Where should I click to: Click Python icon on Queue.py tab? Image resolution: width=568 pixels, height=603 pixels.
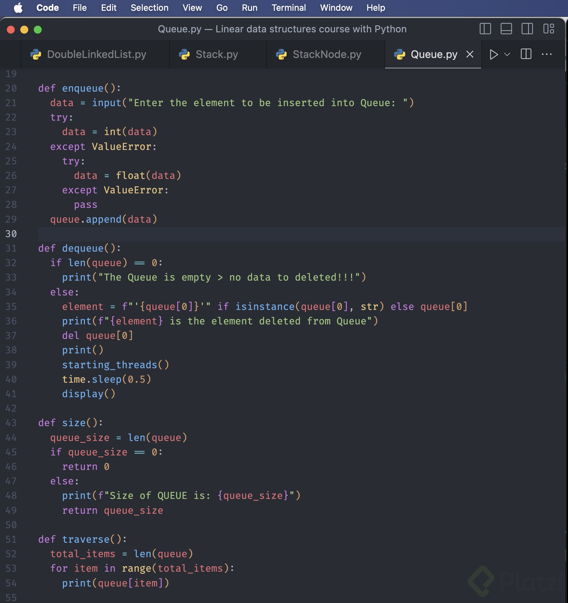(400, 55)
